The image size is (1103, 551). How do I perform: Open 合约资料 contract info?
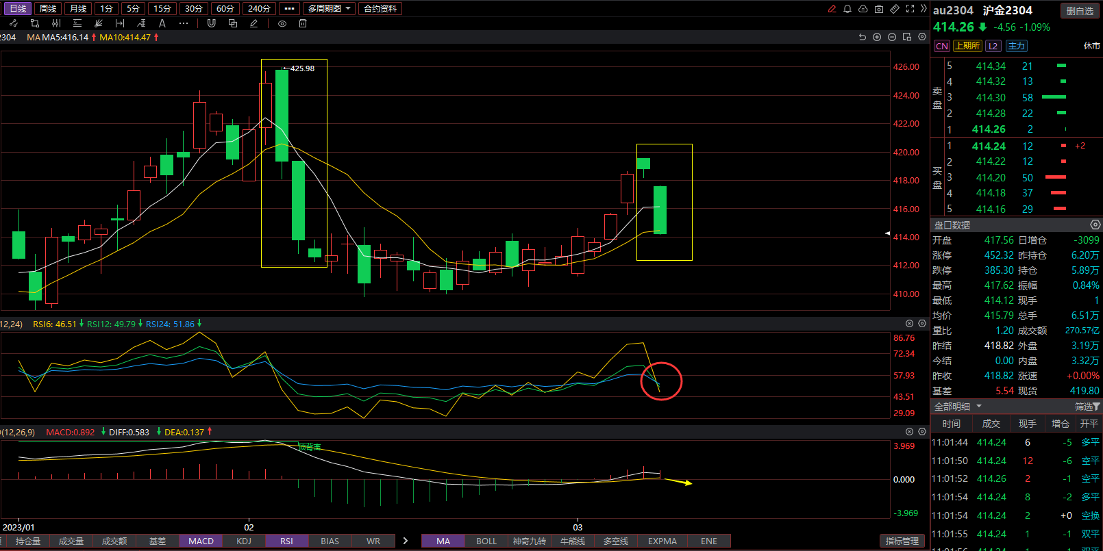380,9
